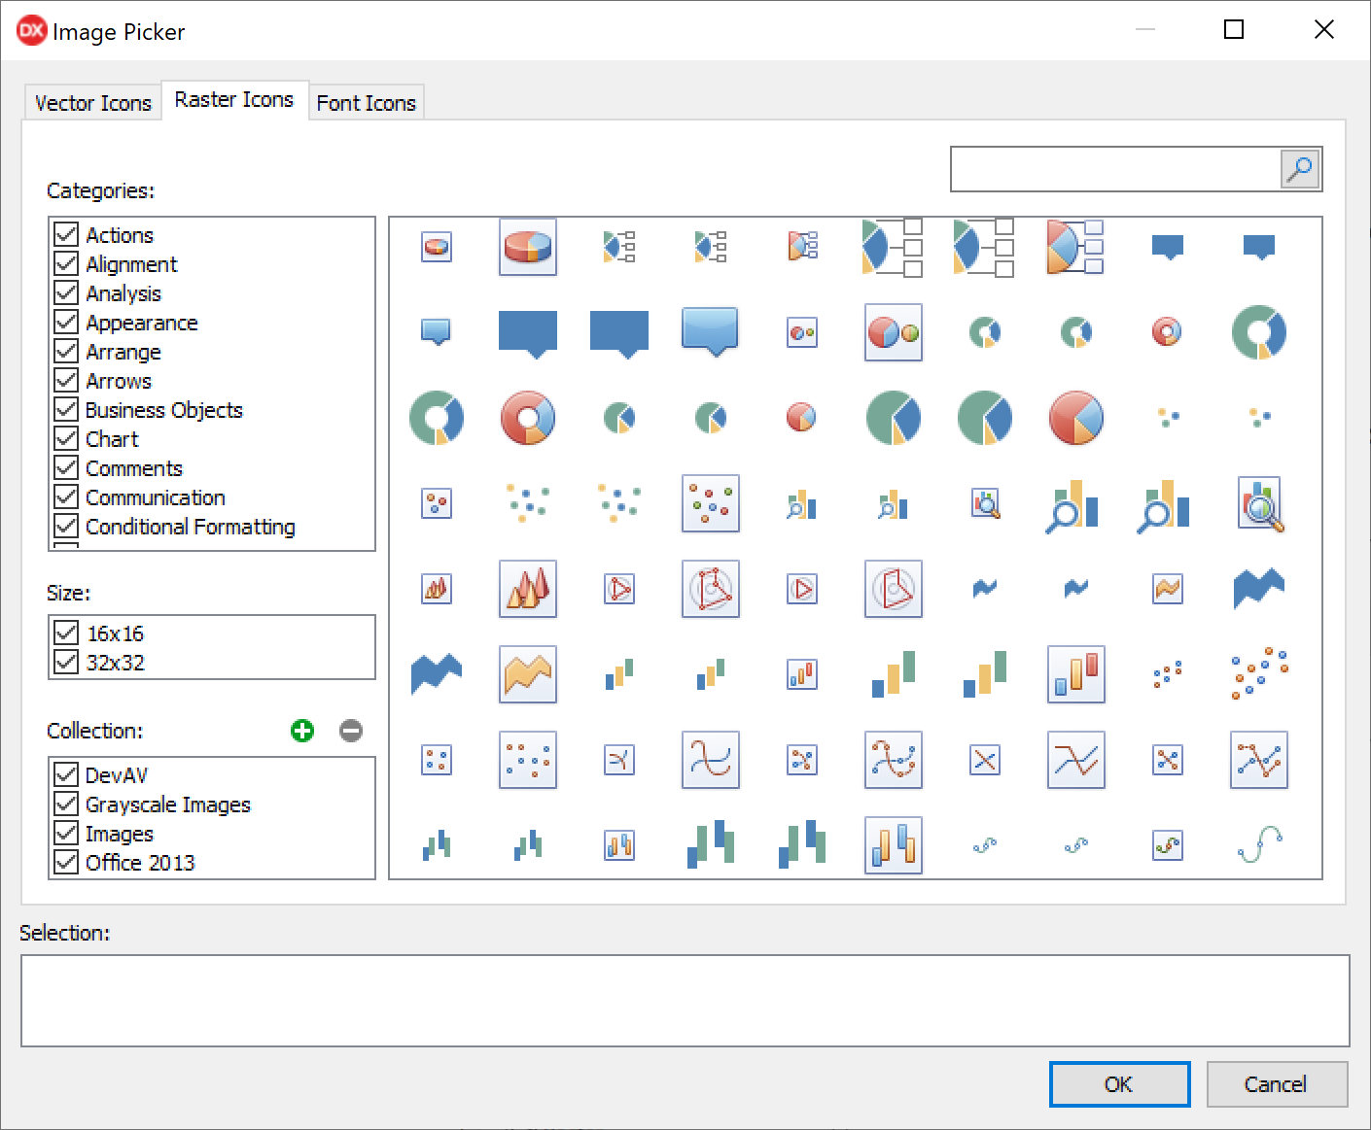The width and height of the screenshot is (1371, 1130).
Task: Uncheck the Office 2013 collection
Action: pos(66,863)
